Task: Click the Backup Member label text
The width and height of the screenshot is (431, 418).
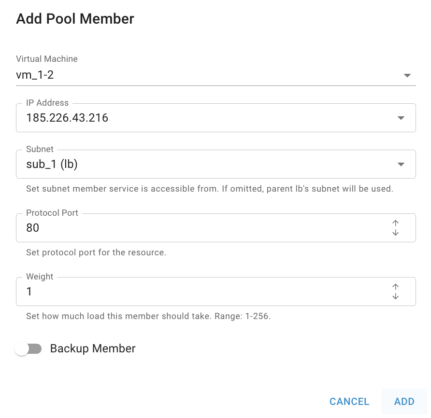Action: pos(93,348)
